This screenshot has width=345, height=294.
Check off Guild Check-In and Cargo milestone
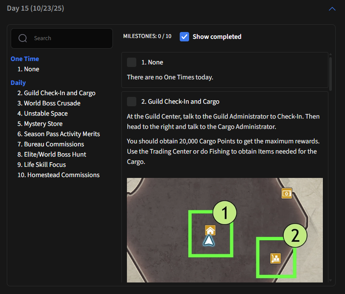(132, 102)
